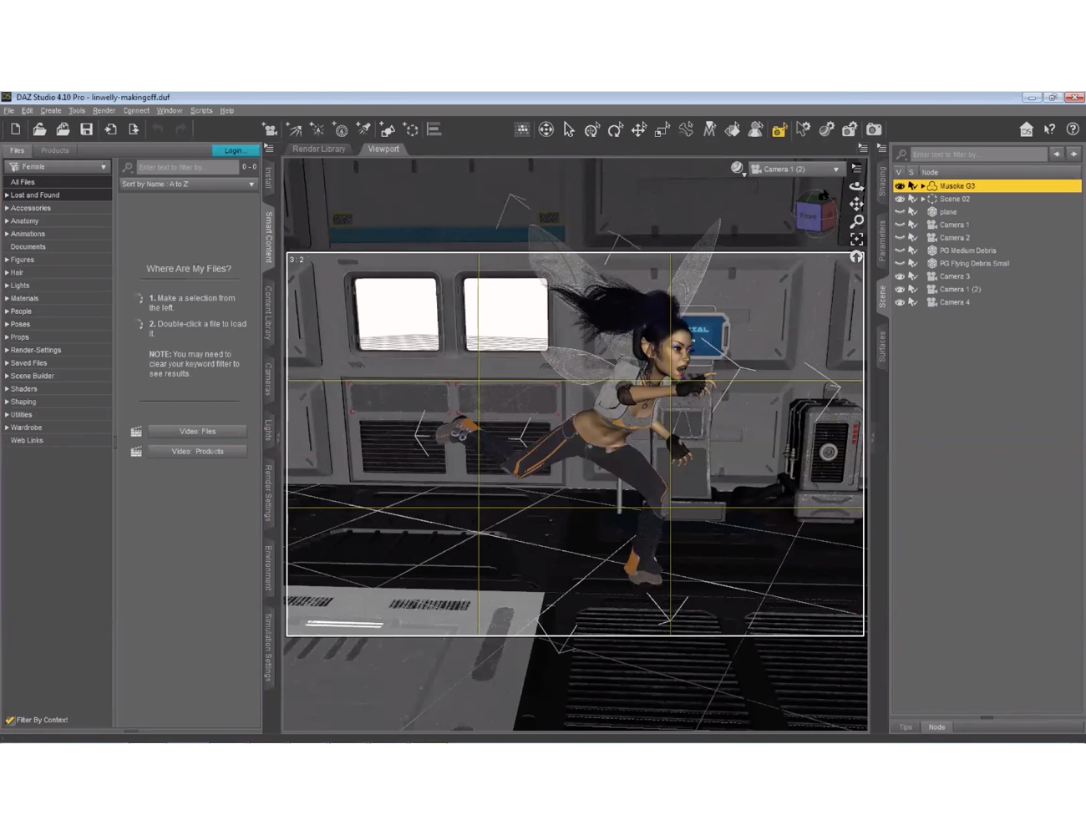
Task: Click the Login button
Action: coord(235,150)
